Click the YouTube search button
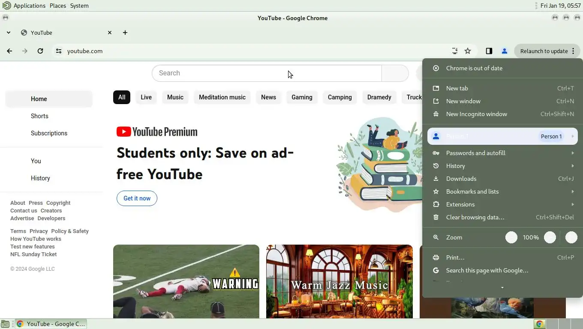 pos(395,73)
